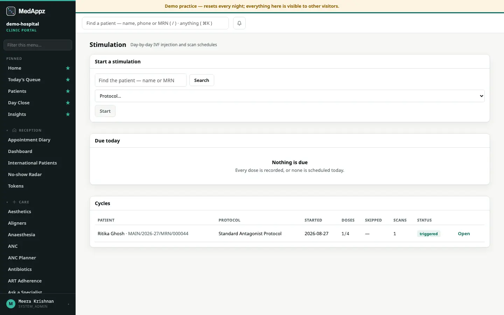
Task: Go to Home in sidebar
Action: (15, 68)
